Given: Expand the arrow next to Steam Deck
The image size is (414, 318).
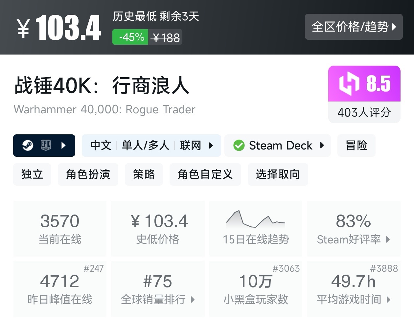Looking at the screenshot, I should pos(322,145).
